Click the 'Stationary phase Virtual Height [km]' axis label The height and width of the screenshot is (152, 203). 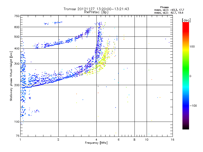(x=11, y=76)
